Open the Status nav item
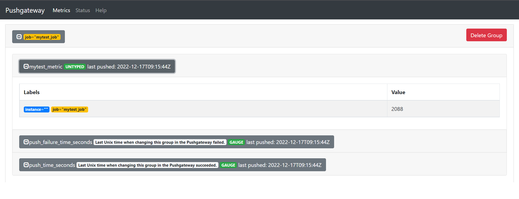This screenshot has height=199, width=519. pos(83,10)
